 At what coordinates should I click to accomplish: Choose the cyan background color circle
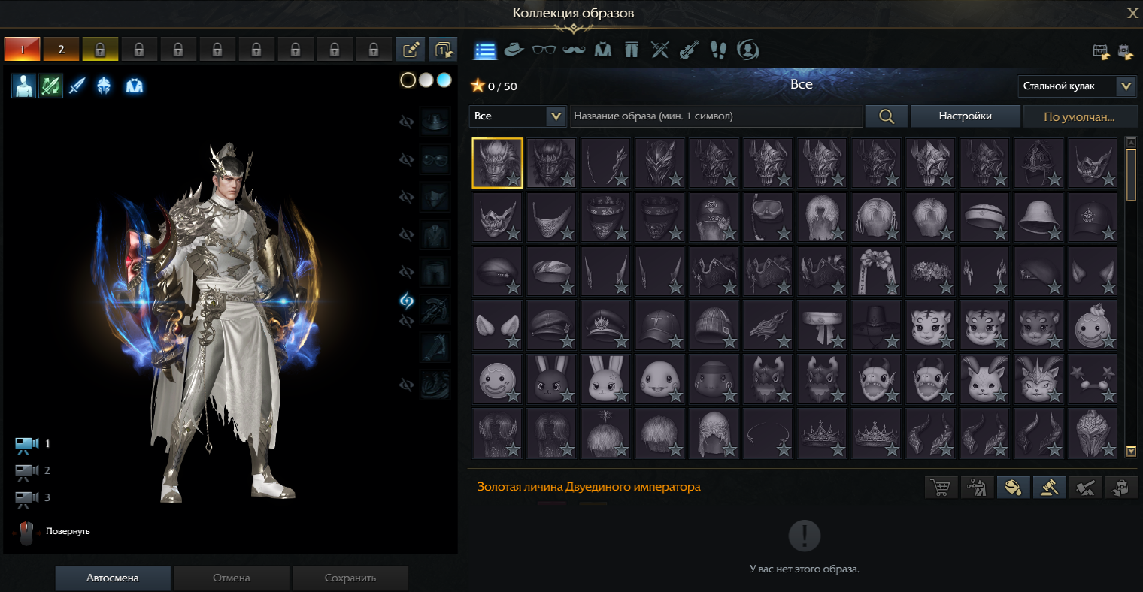pos(444,80)
